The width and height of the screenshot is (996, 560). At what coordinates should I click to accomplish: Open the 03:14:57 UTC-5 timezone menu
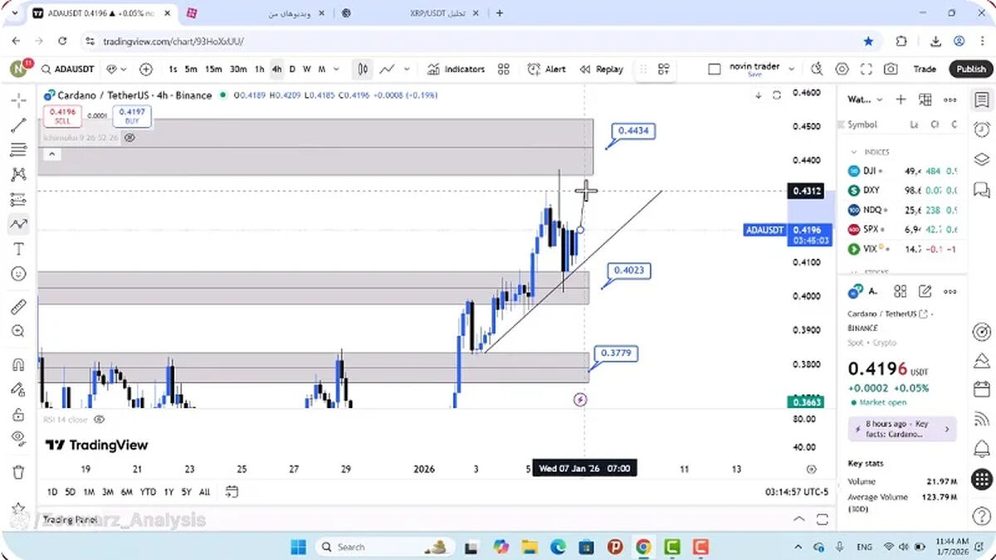click(x=796, y=492)
